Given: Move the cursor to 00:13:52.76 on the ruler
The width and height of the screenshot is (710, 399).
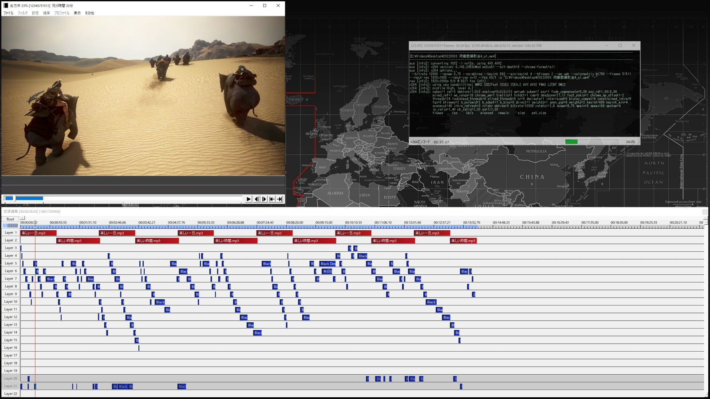Looking at the screenshot, I should pos(472,223).
